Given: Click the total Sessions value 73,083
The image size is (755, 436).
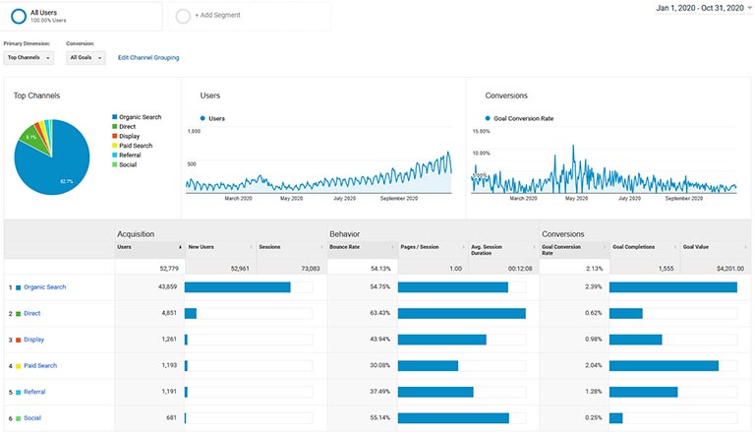Looking at the screenshot, I should tap(311, 268).
